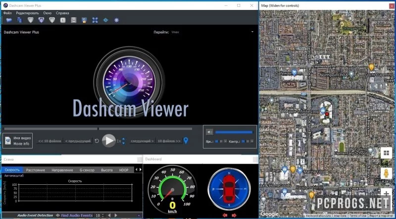Start playback with the Play button
The image size is (396, 219).
(x=109, y=141)
